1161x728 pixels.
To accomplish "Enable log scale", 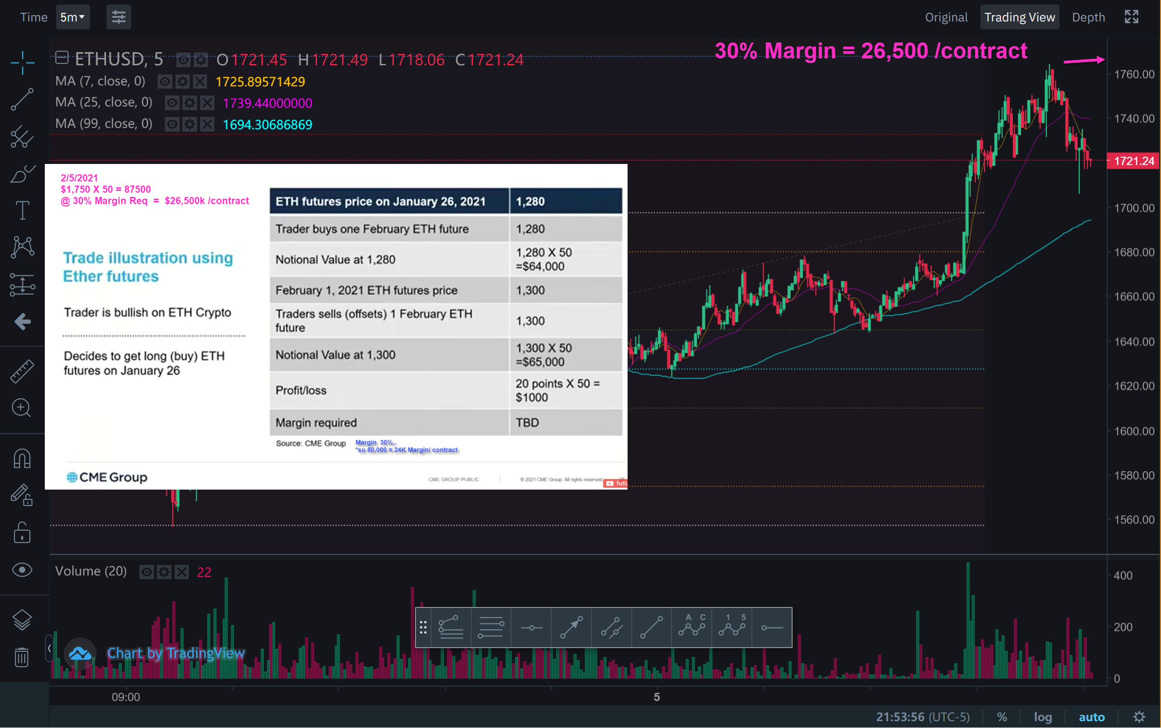I will click(1043, 717).
